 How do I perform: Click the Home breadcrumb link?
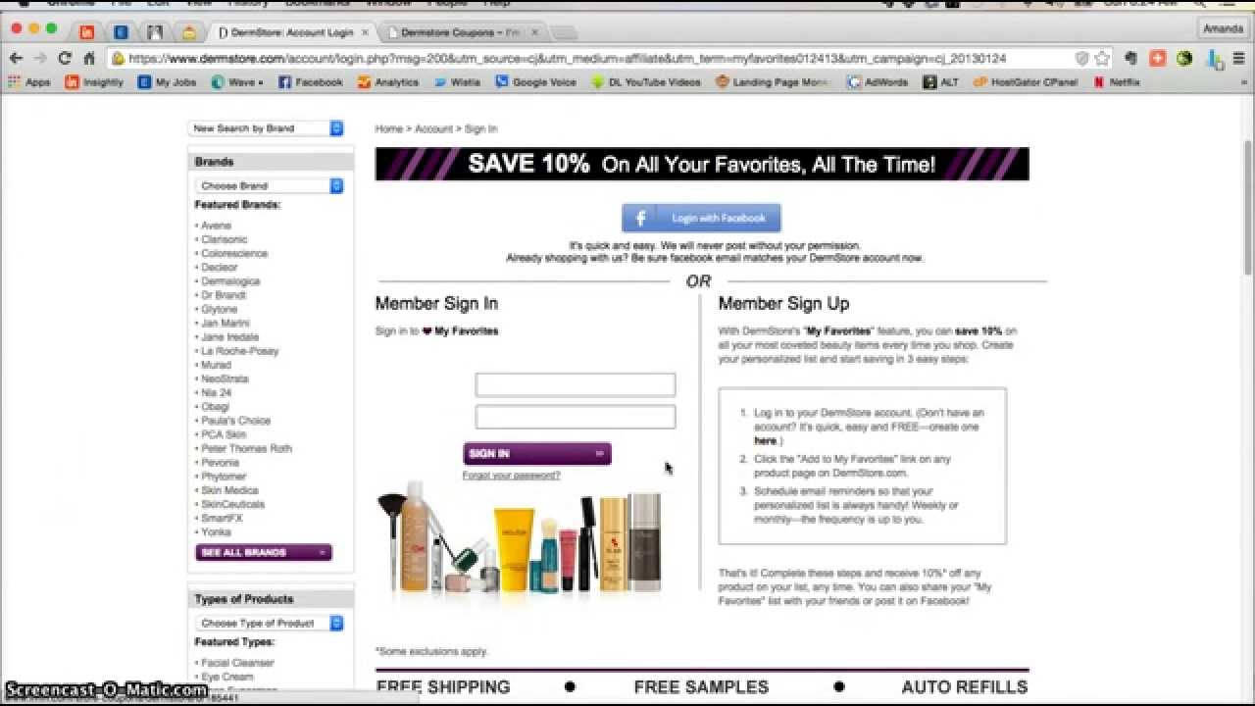point(388,128)
